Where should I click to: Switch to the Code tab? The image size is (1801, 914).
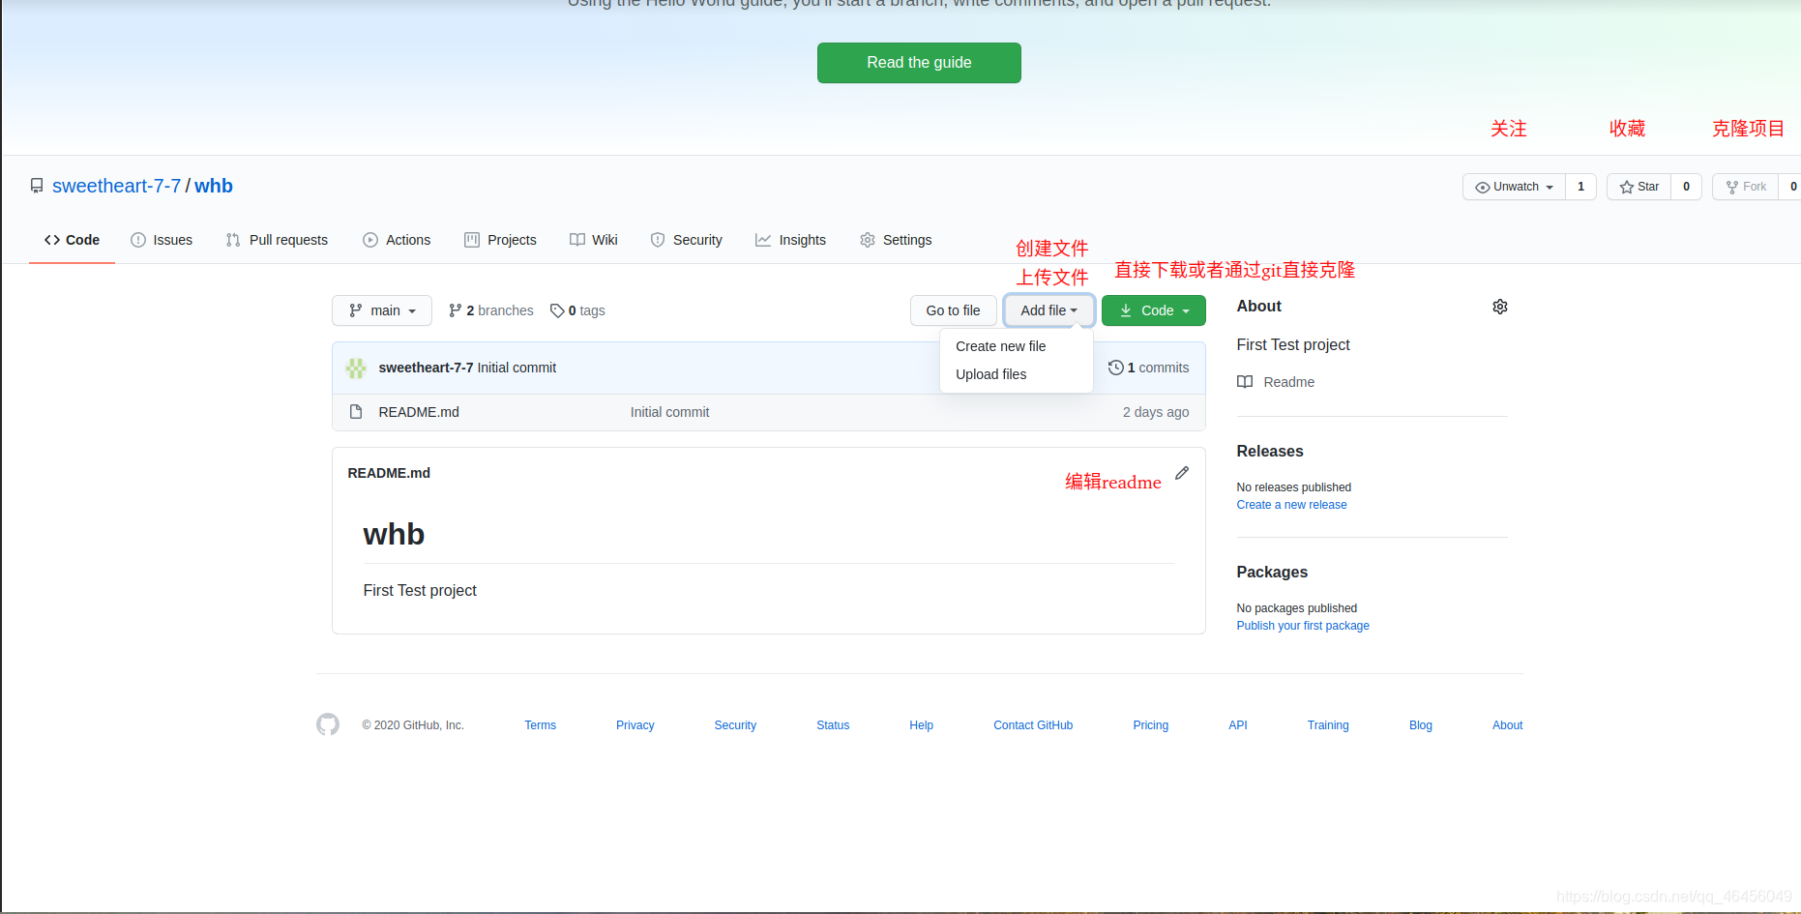point(72,240)
